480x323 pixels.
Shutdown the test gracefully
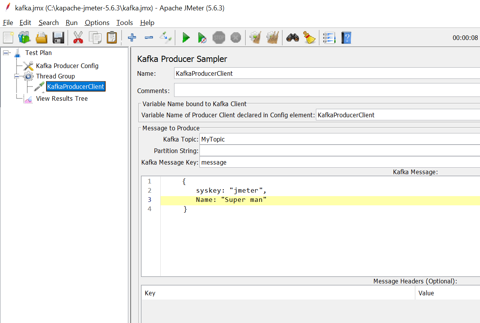[236, 37]
